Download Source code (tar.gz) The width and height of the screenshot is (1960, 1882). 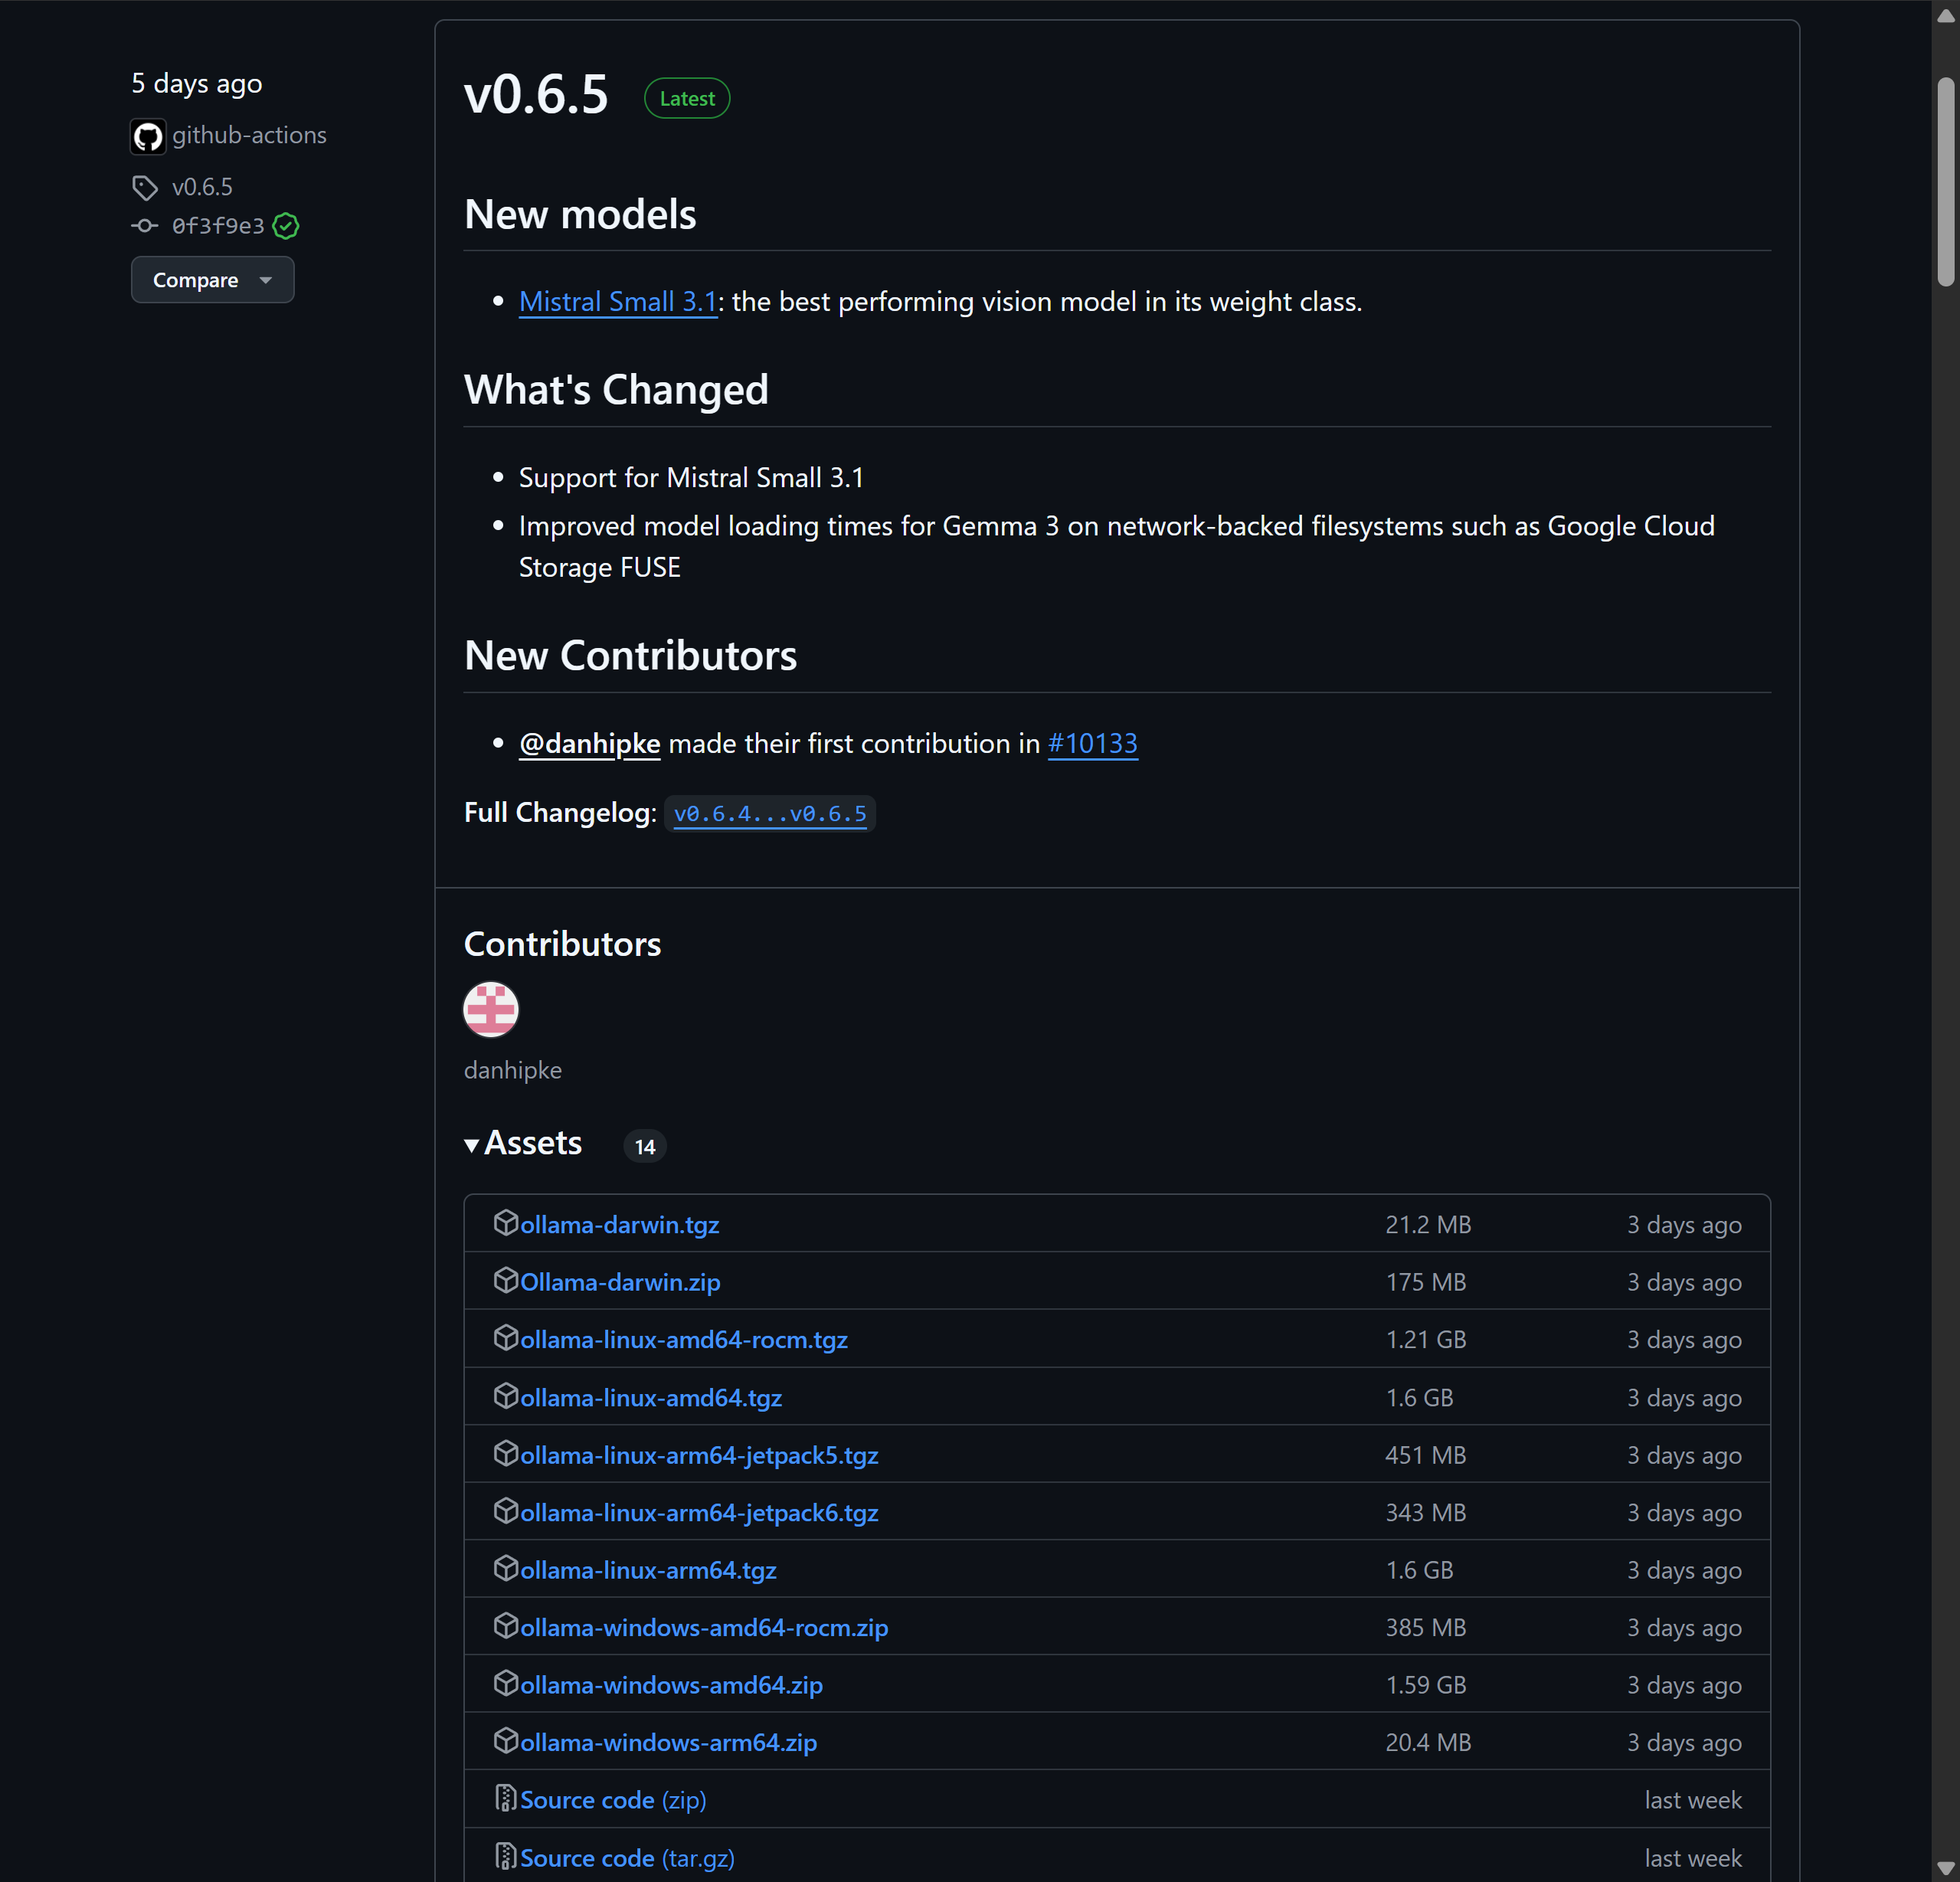[627, 1858]
